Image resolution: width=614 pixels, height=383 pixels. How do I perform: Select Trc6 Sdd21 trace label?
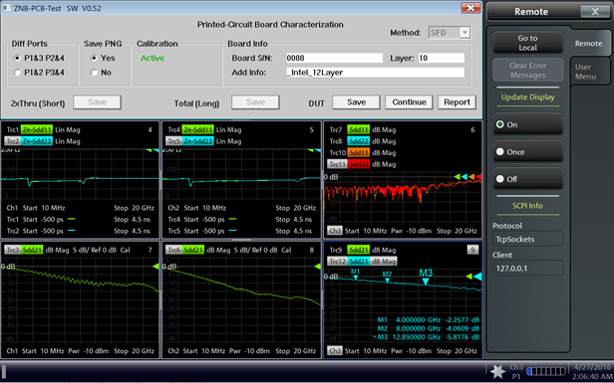(x=184, y=250)
